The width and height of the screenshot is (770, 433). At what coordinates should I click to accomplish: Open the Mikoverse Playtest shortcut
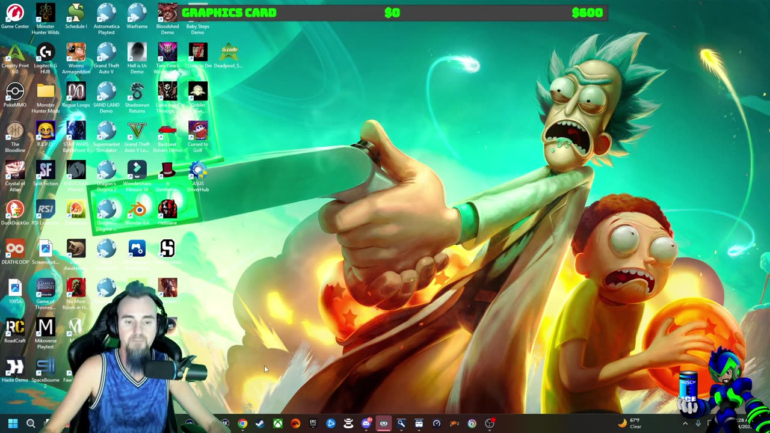(46, 333)
